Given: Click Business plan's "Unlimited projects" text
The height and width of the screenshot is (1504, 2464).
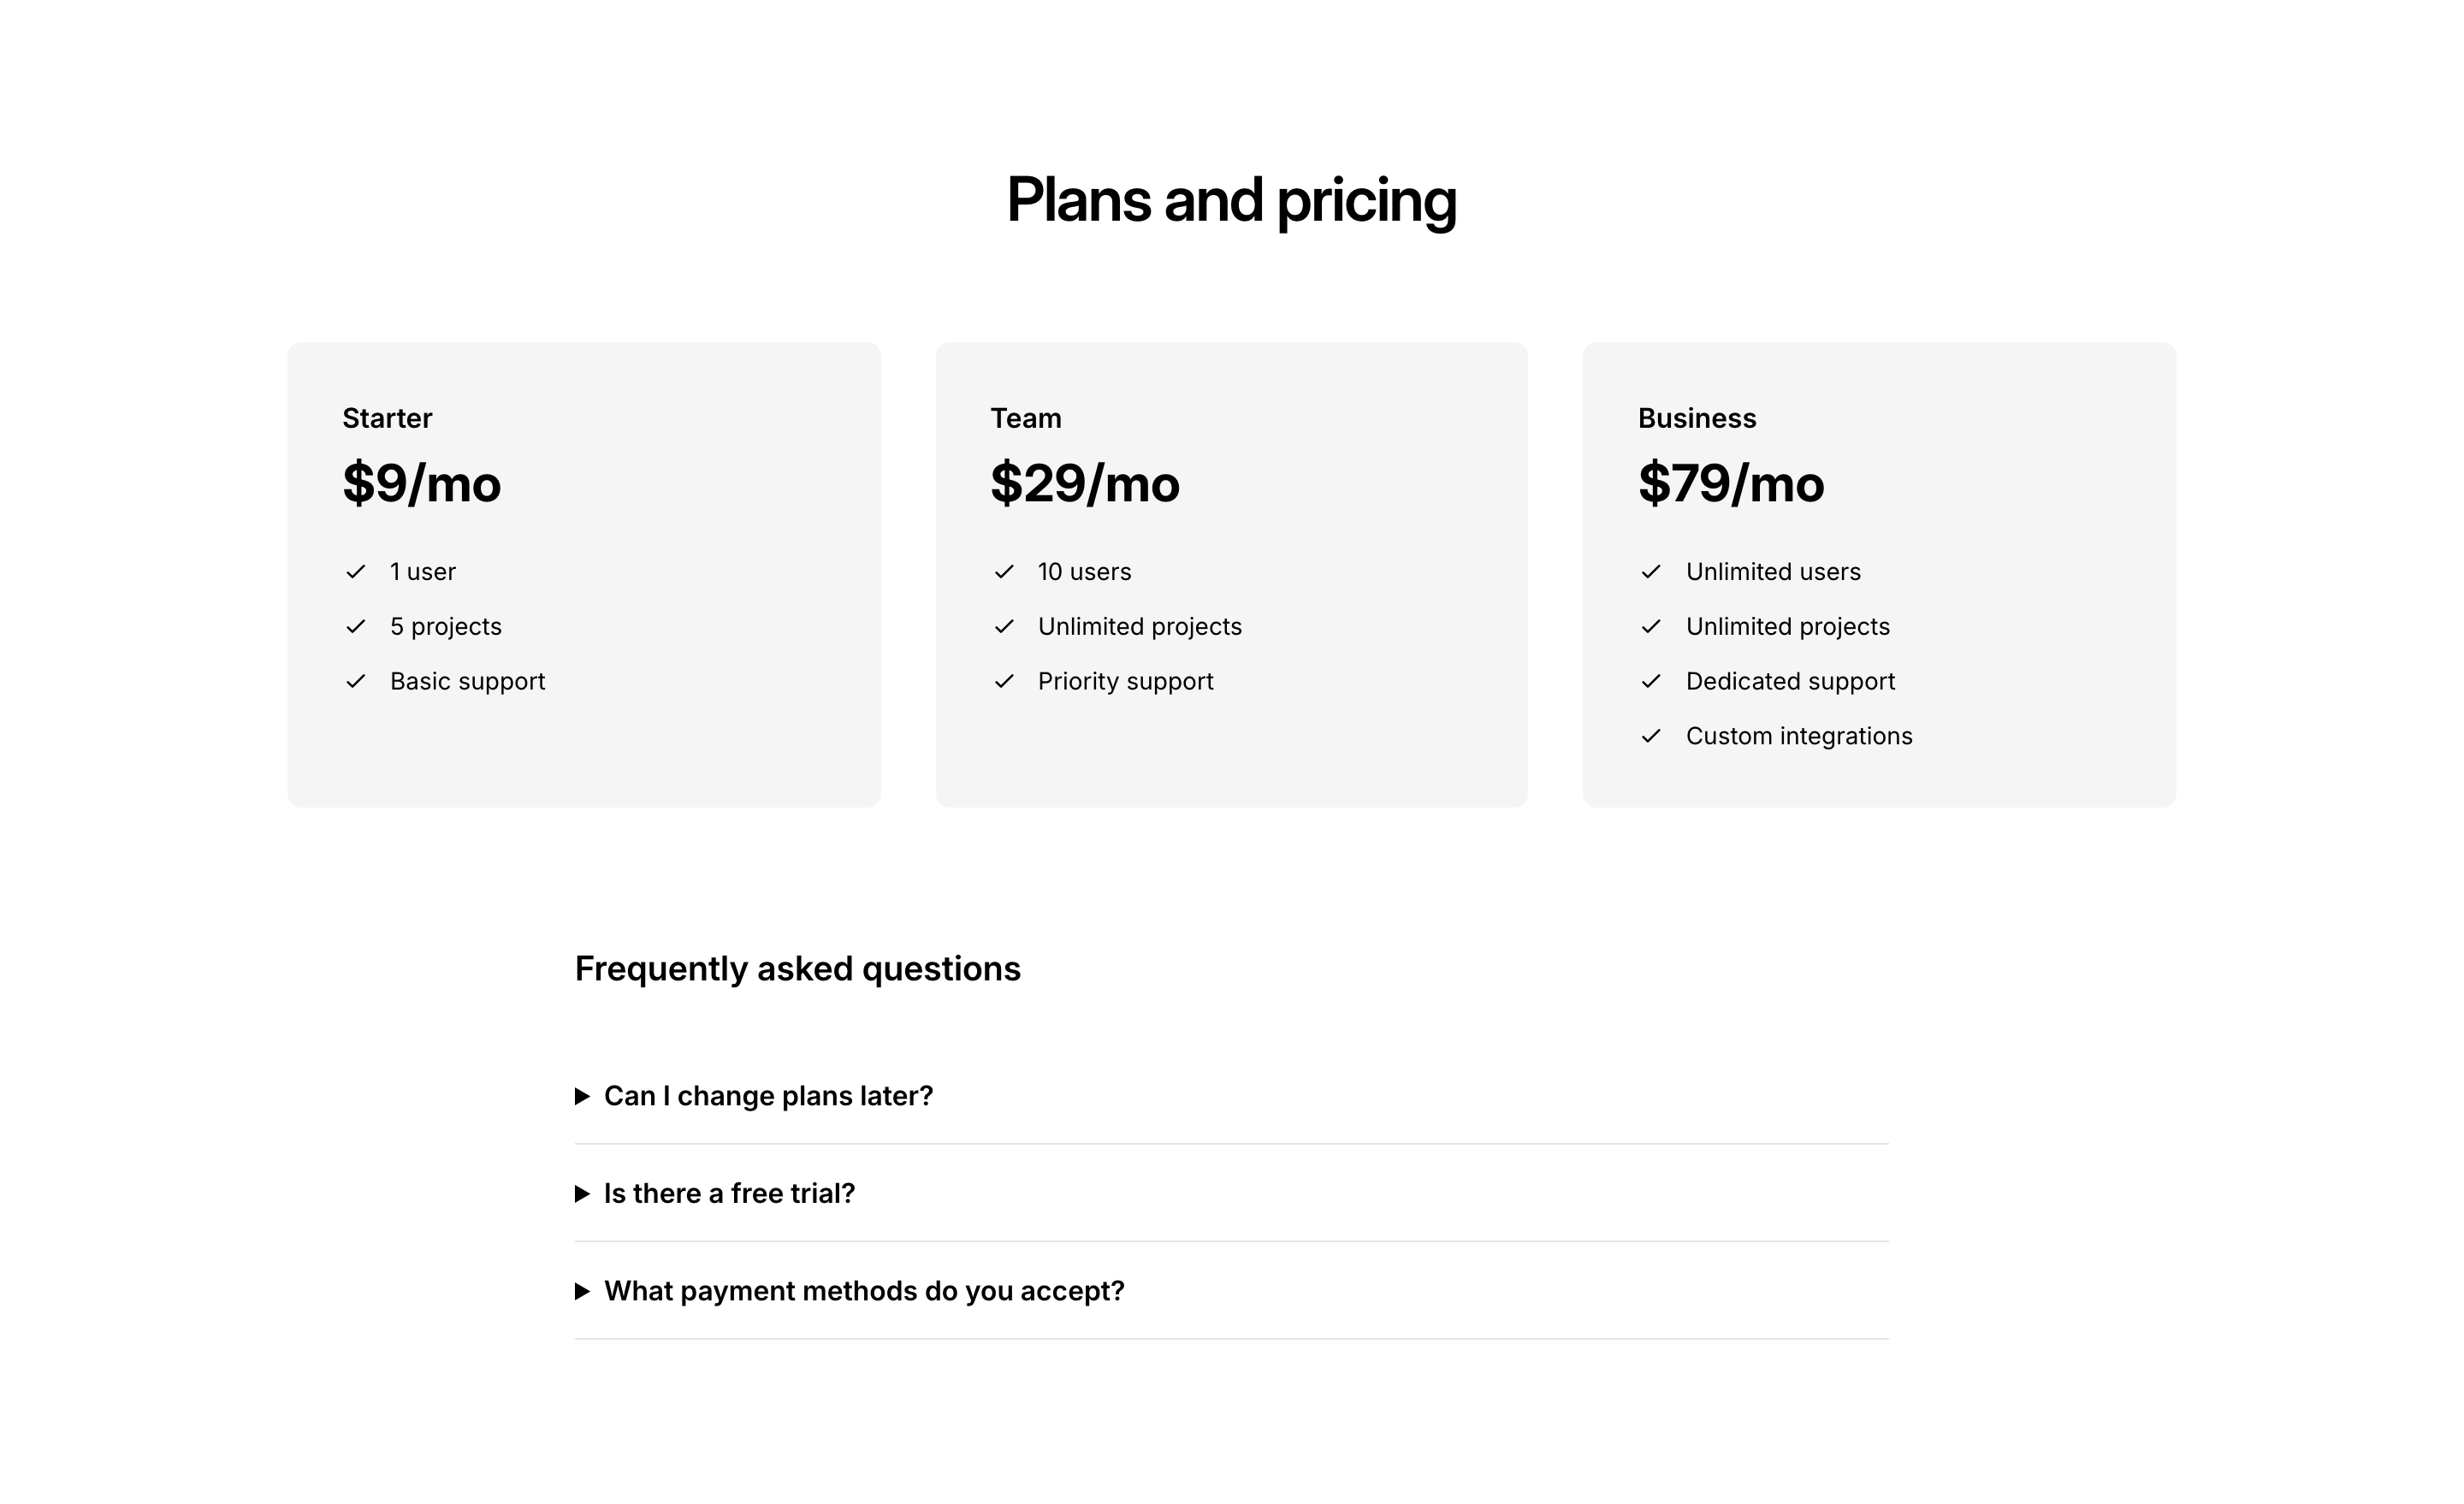Looking at the screenshot, I should (1787, 627).
